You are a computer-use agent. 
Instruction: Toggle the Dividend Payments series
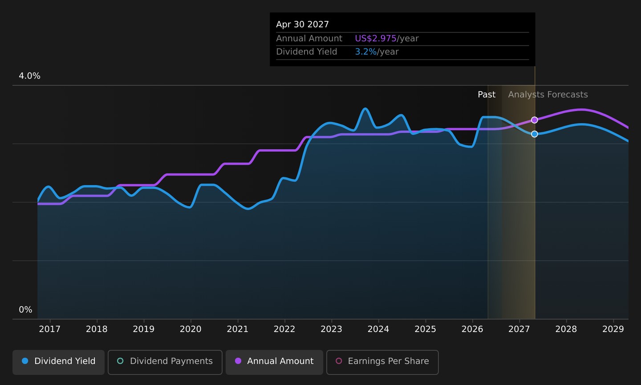165,362
